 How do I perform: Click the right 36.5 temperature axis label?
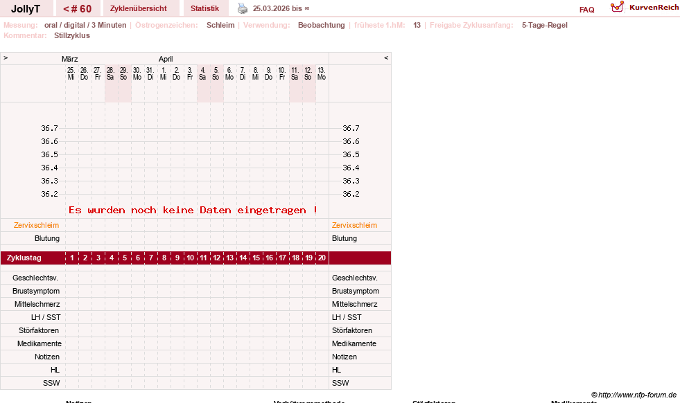coord(351,154)
